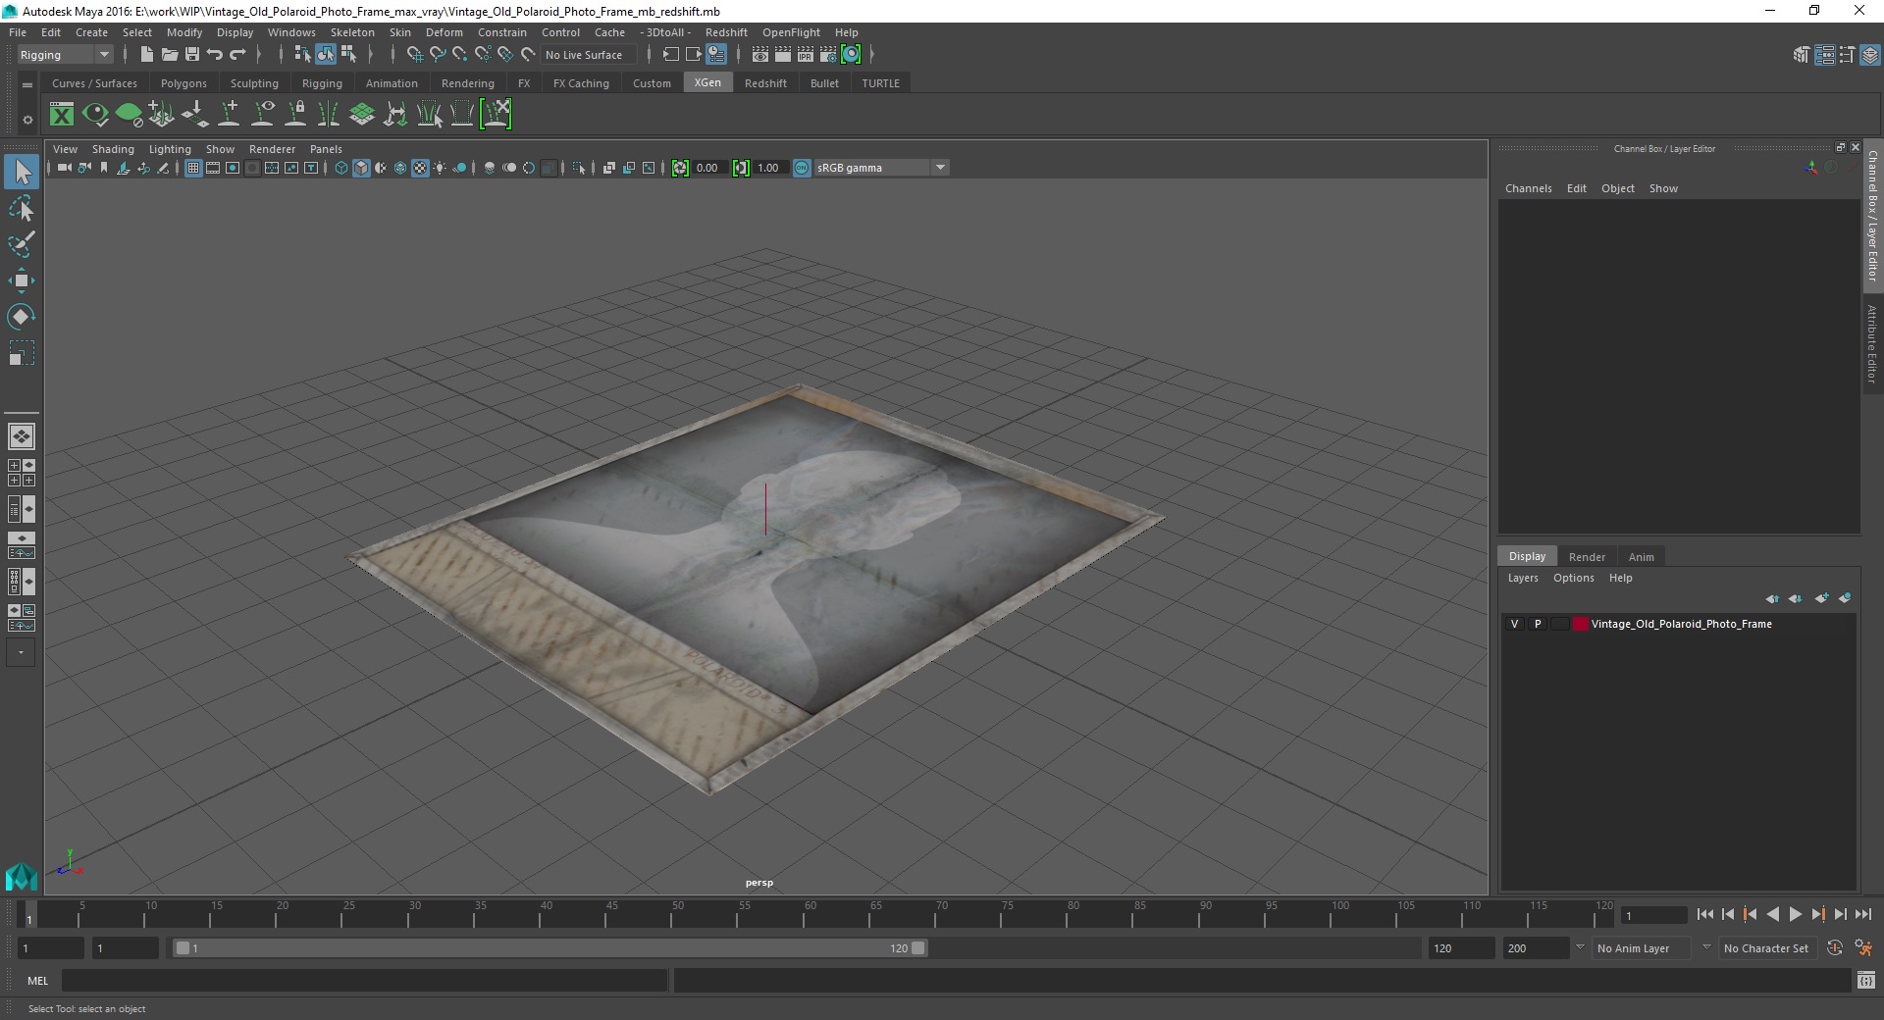
Task: Toggle wireframe shading cube in viewport toolbar
Action: pos(341,168)
